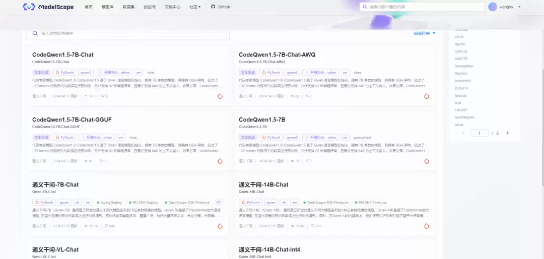This screenshot has height=259, width=544.
Task: Open 数据集 in the navbar
Action: coord(128,7)
